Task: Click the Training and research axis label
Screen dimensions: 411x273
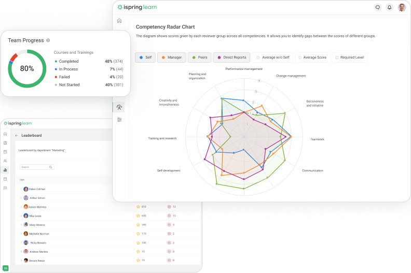Action: 162,138
